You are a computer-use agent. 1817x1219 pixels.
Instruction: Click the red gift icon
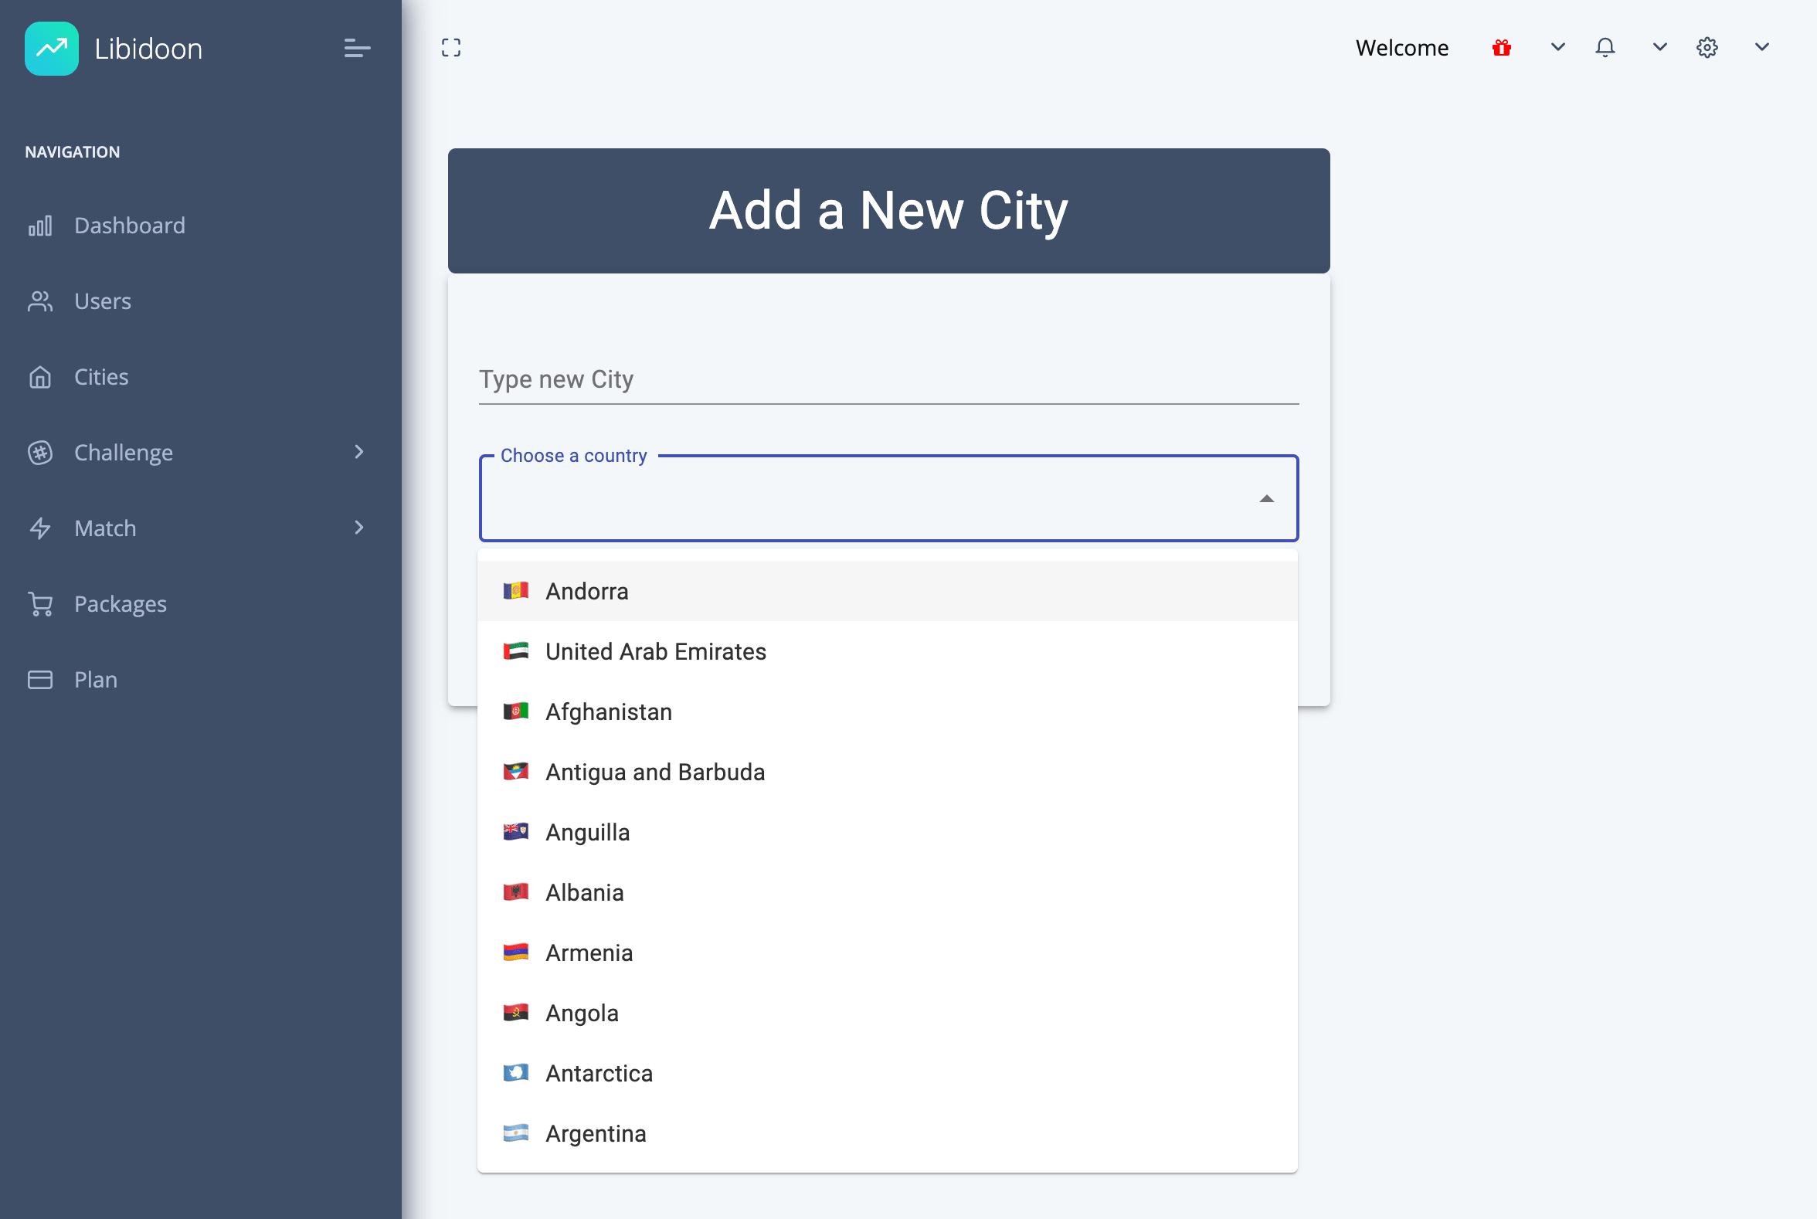click(1501, 47)
